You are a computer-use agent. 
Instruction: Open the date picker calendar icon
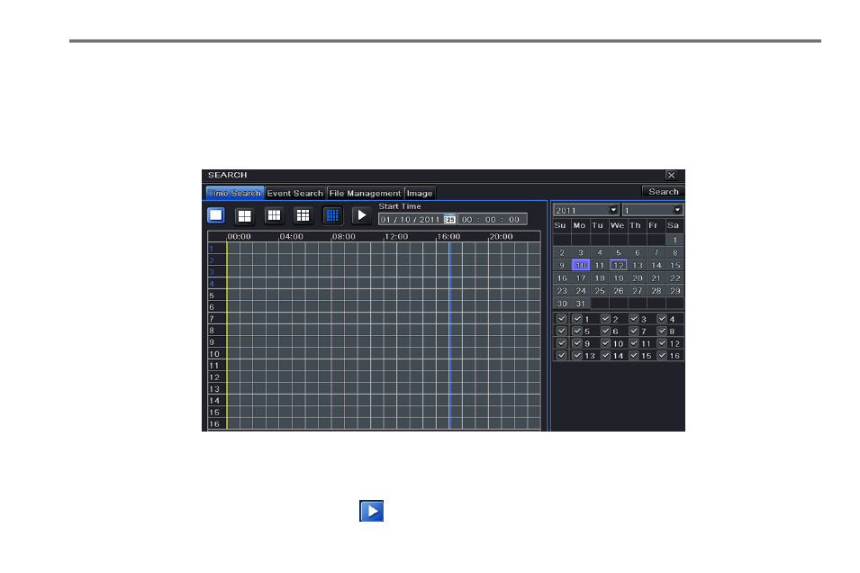click(x=449, y=220)
